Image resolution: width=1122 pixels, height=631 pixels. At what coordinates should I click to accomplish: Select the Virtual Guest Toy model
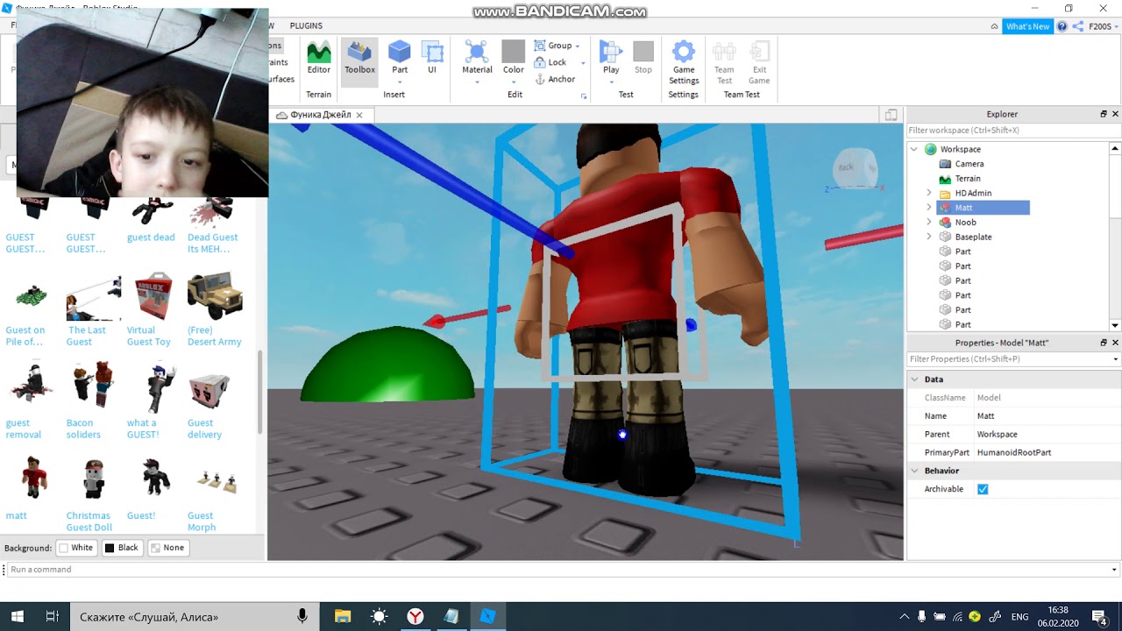pyautogui.click(x=153, y=308)
